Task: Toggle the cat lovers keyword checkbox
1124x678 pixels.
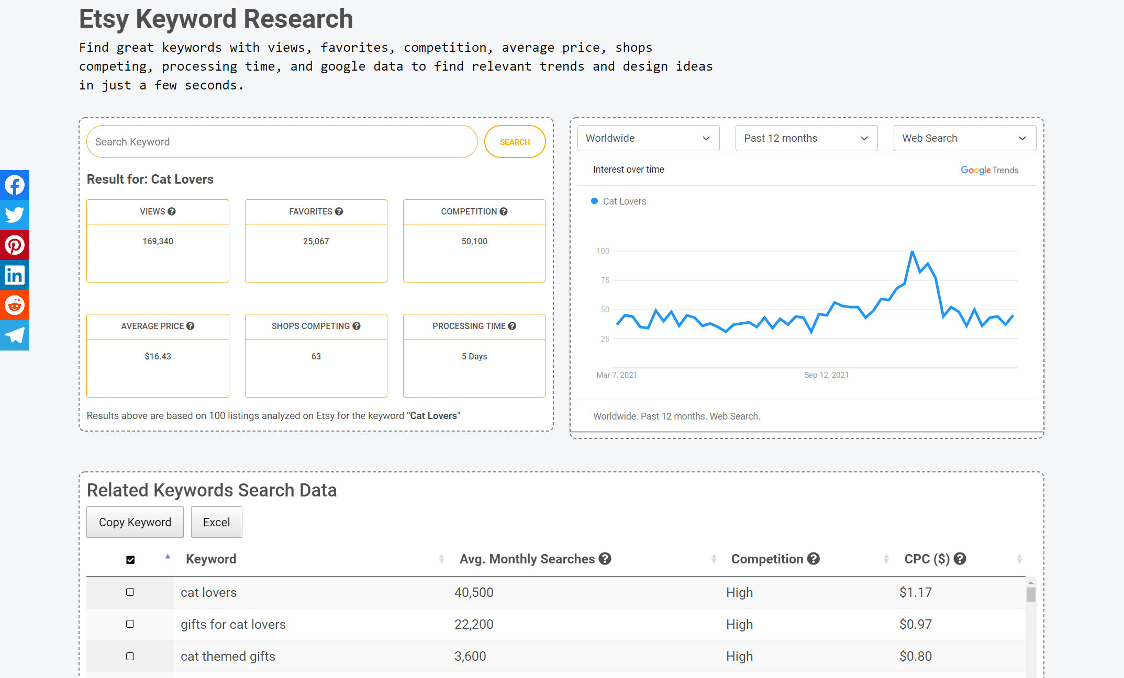Action: pyautogui.click(x=130, y=593)
